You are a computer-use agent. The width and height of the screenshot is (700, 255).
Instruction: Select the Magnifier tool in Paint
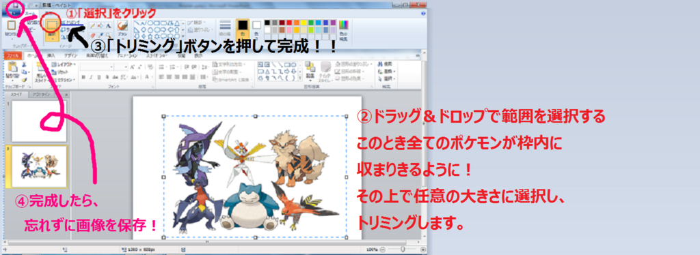(x=109, y=35)
